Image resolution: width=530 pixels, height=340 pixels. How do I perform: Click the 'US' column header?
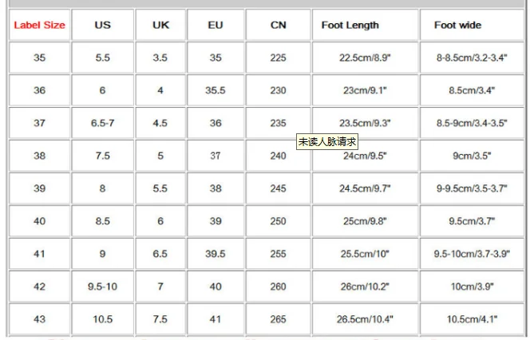pos(102,25)
